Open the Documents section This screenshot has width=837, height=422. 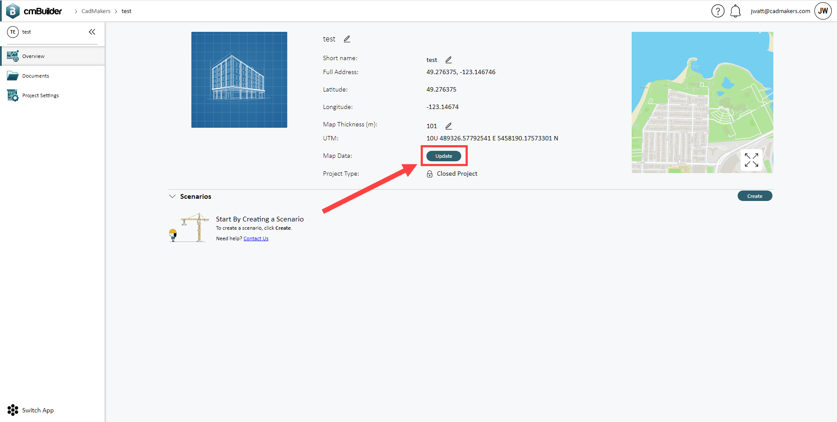click(35, 75)
